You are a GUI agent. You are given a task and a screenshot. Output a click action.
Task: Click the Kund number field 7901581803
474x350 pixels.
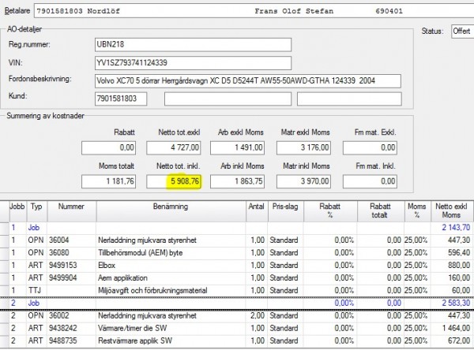click(x=121, y=99)
